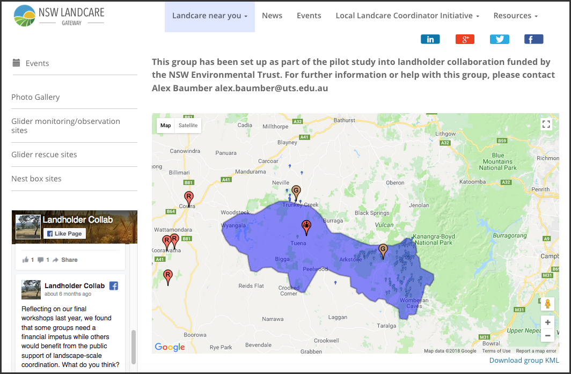
Task: Open the Events navigation item
Action: 309,16
